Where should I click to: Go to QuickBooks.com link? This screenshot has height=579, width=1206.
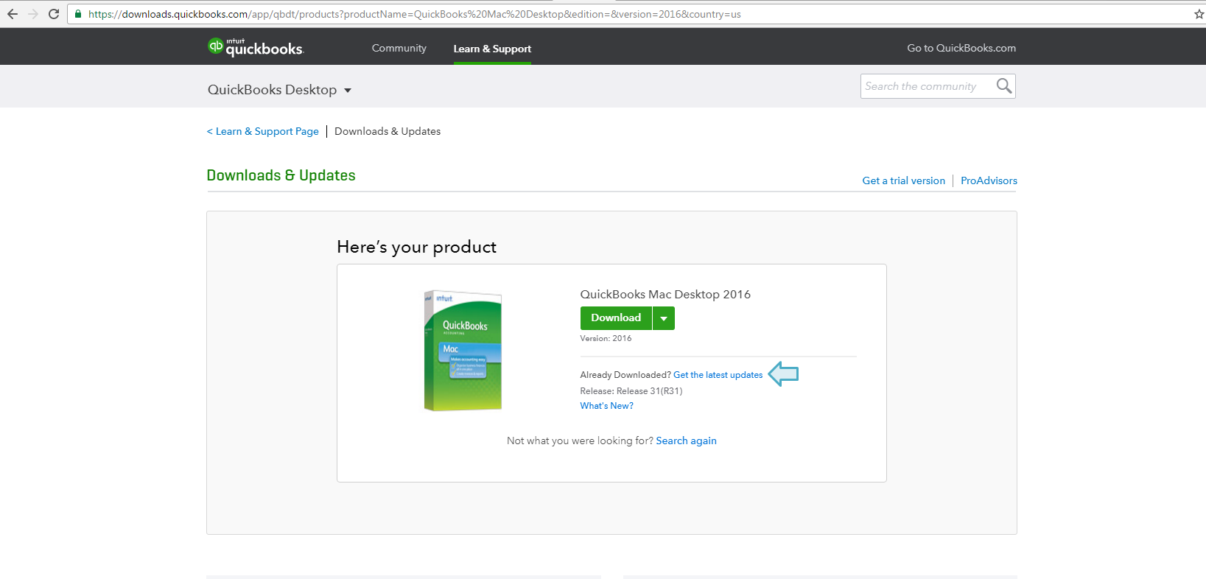pyautogui.click(x=961, y=48)
